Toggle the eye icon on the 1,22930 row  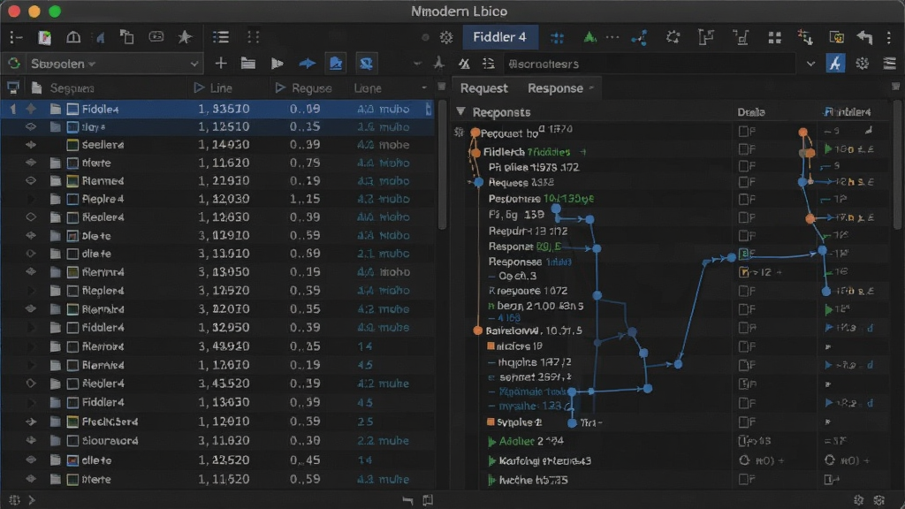(31, 180)
